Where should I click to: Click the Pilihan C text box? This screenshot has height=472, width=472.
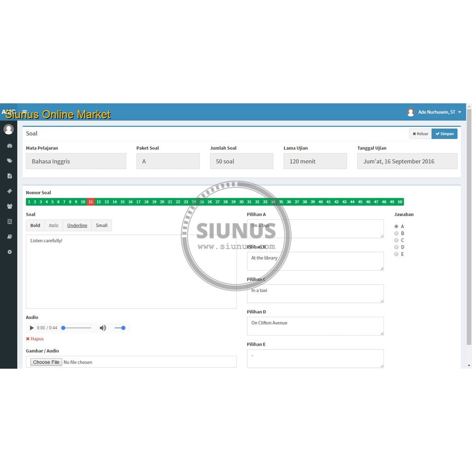pos(315,294)
